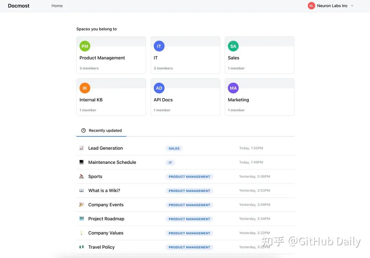Click the flag emoji next to Travel Policy
The image size is (370, 258).
82,247
